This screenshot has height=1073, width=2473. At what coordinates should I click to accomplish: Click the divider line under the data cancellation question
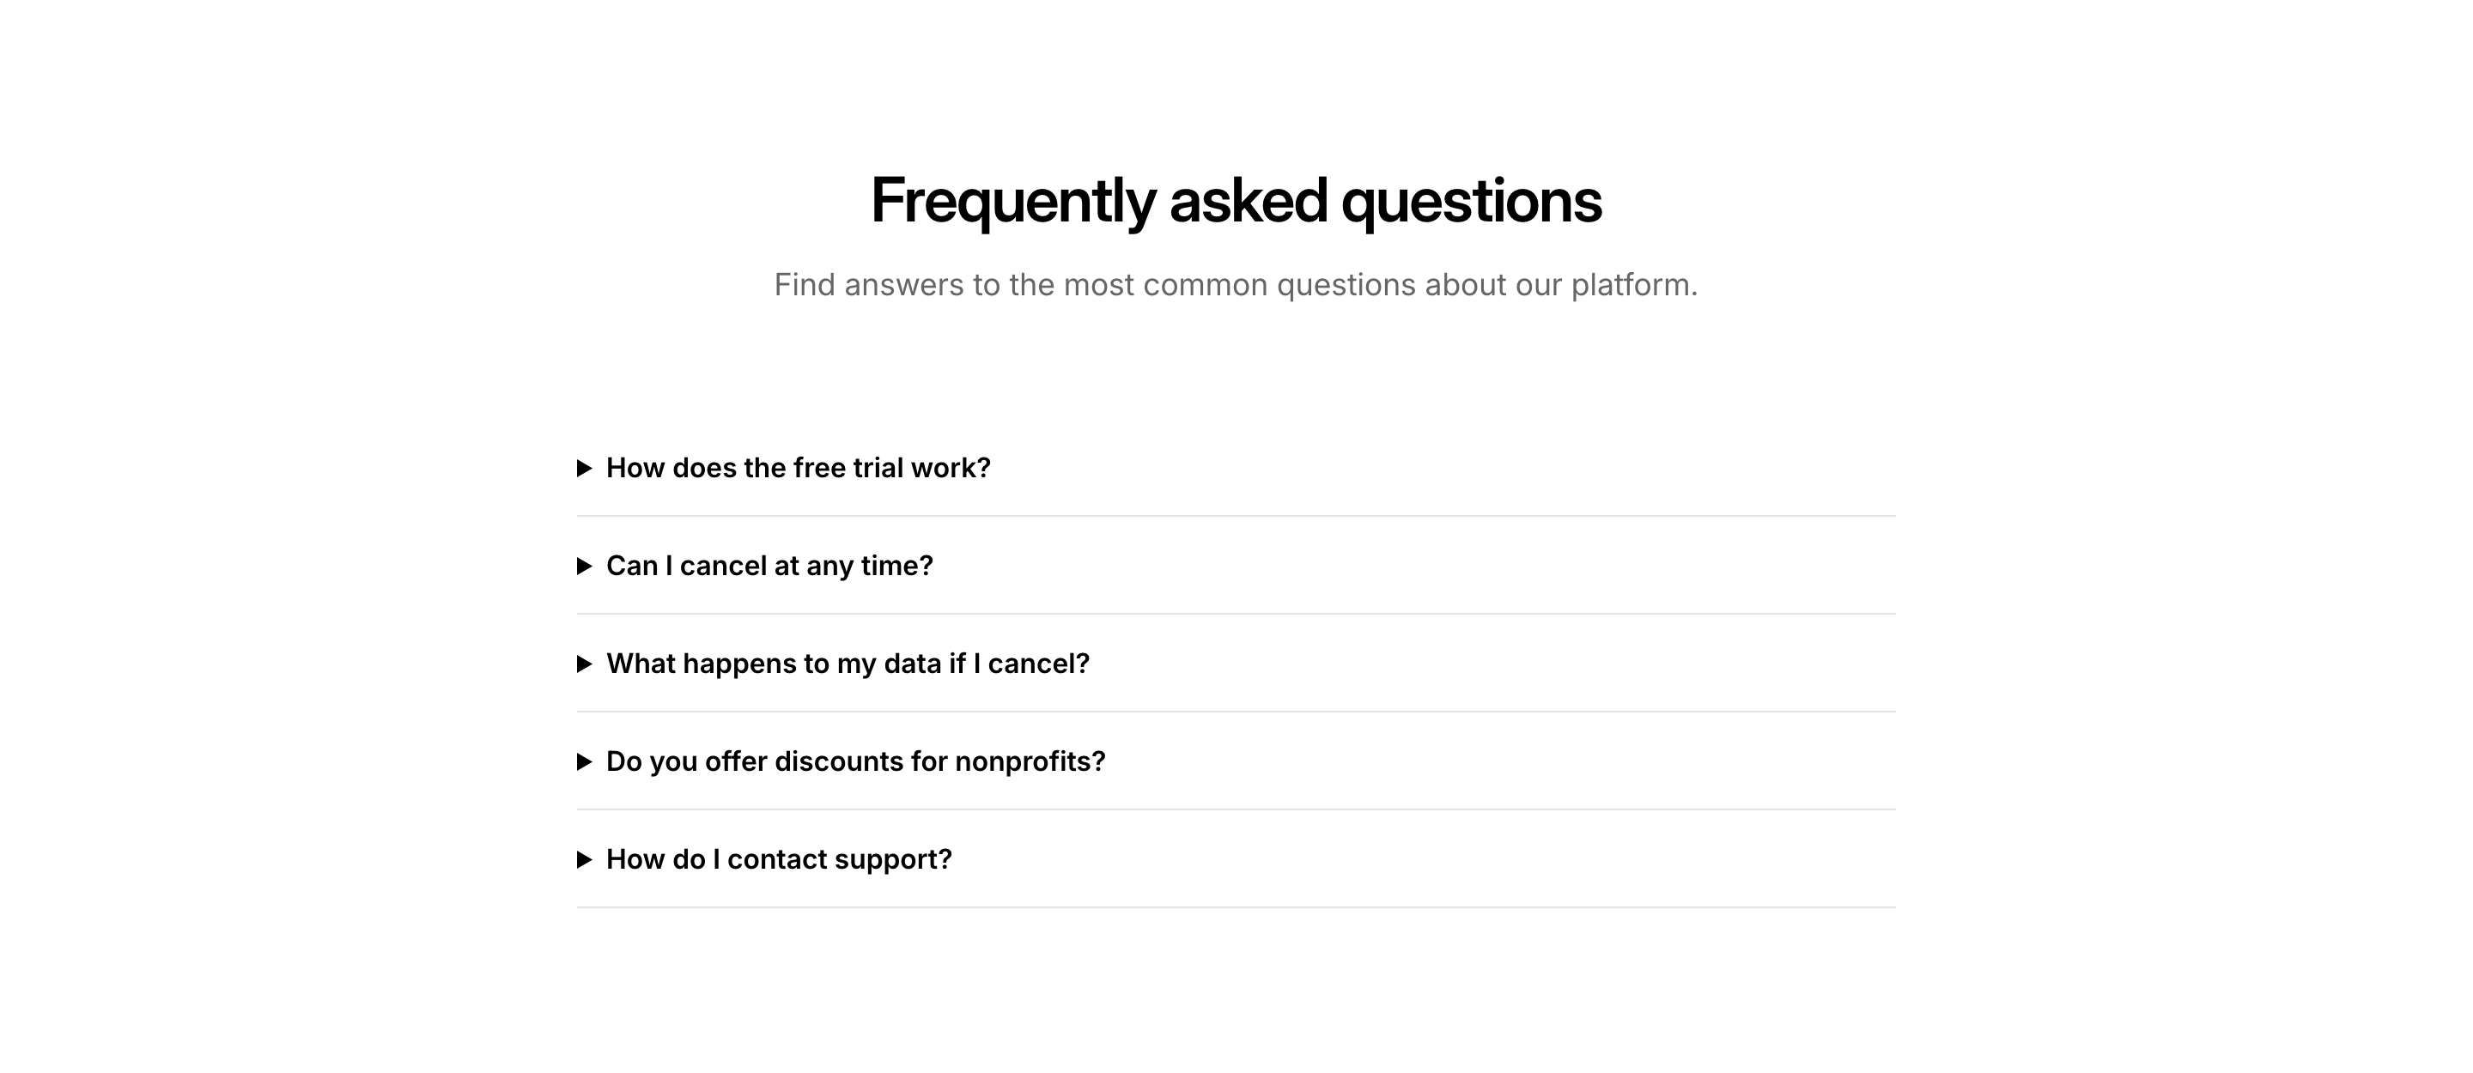(x=1236, y=712)
